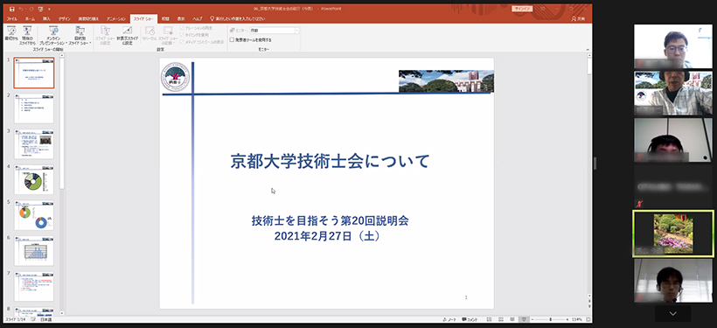Image resolution: width=717 pixels, height=328 pixels.
Task: Switch to the Review (校閲) tab
Action: tap(165, 18)
